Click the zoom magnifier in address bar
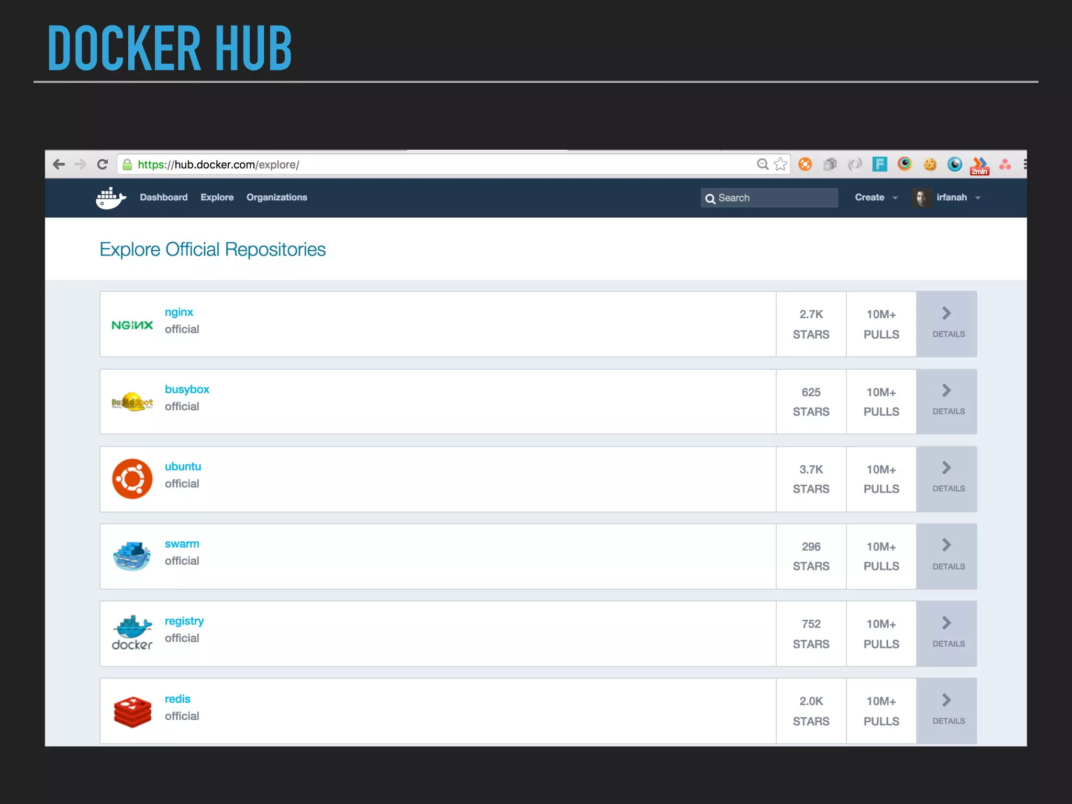The image size is (1072, 804). pyautogui.click(x=763, y=164)
